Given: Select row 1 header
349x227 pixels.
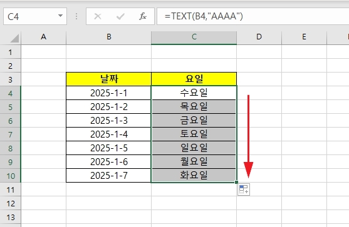Looking at the screenshot, I should coord(11,52).
